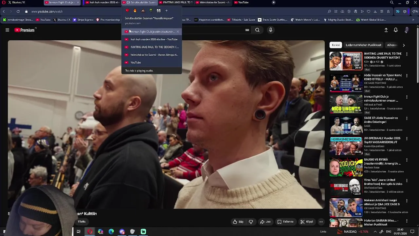Open YouTube notifications bell

pyautogui.click(x=395, y=30)
